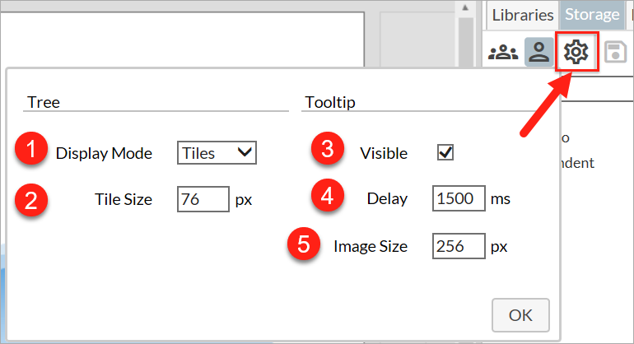
Task: Click the Delay milliseconds field
Action: tap(459, 198)
